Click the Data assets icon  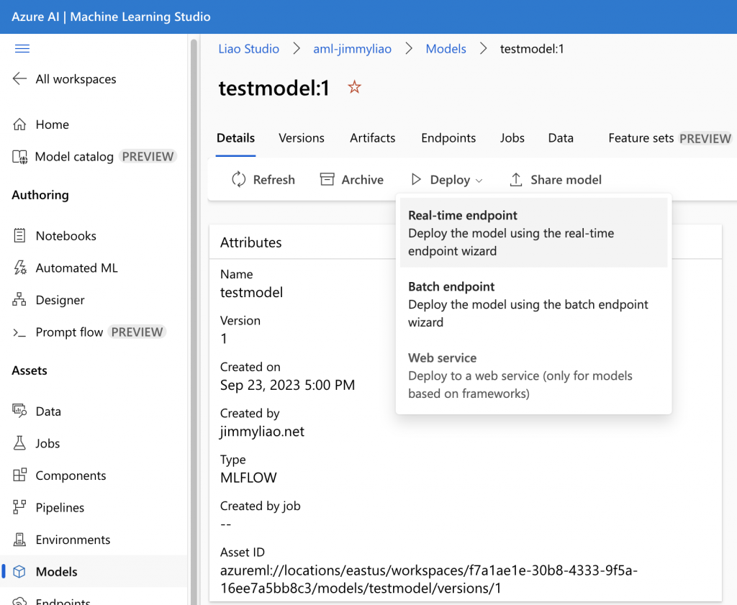[19, 411]
